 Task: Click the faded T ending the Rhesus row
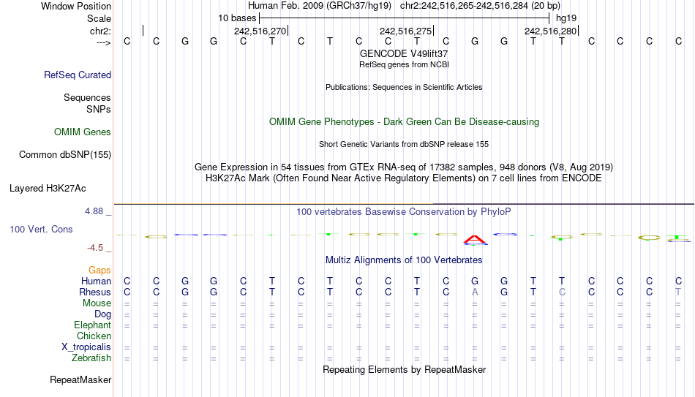coord(678,292)
